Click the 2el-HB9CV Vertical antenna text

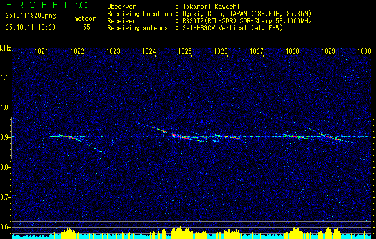pos(233,28)
